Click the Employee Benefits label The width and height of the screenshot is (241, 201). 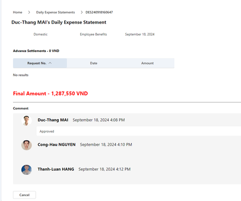[x=94, y=34]
